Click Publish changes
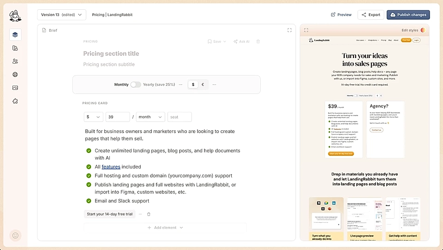This screenshot has width=443, height=250. [x=408, y=15]
